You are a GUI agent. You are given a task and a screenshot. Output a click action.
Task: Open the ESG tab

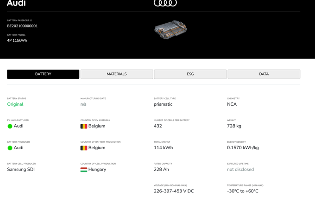click(190, 74)
